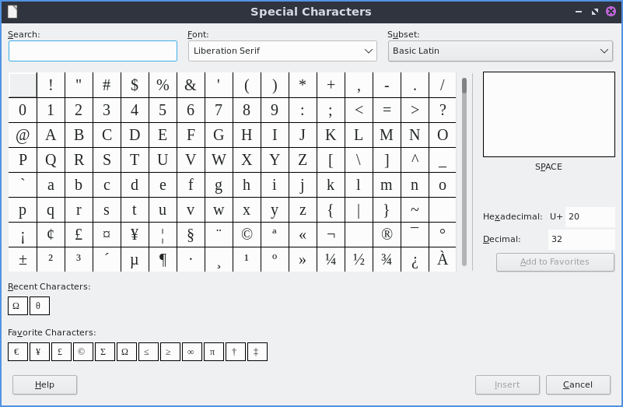The image size is (623, 407).
Task: Click in the Search text field
Action: coord(93,51)
